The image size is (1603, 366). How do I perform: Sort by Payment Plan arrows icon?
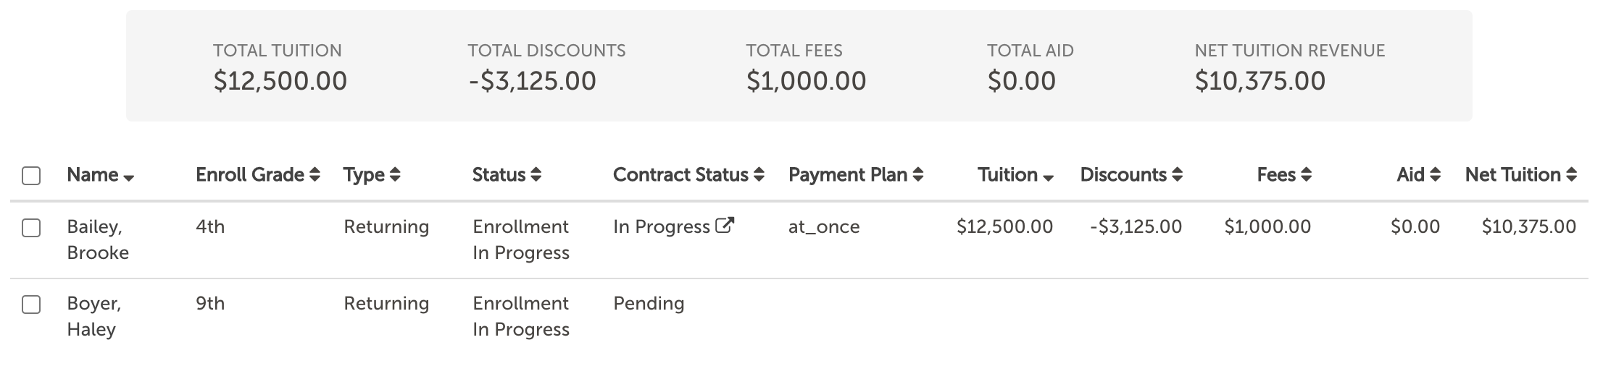click(917, 174)
